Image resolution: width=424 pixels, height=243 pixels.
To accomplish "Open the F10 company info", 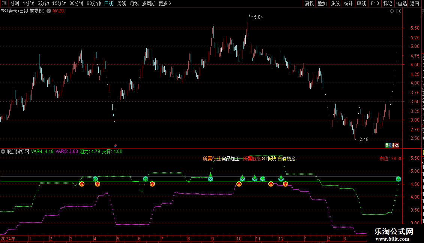I will [x=375, y=3].
